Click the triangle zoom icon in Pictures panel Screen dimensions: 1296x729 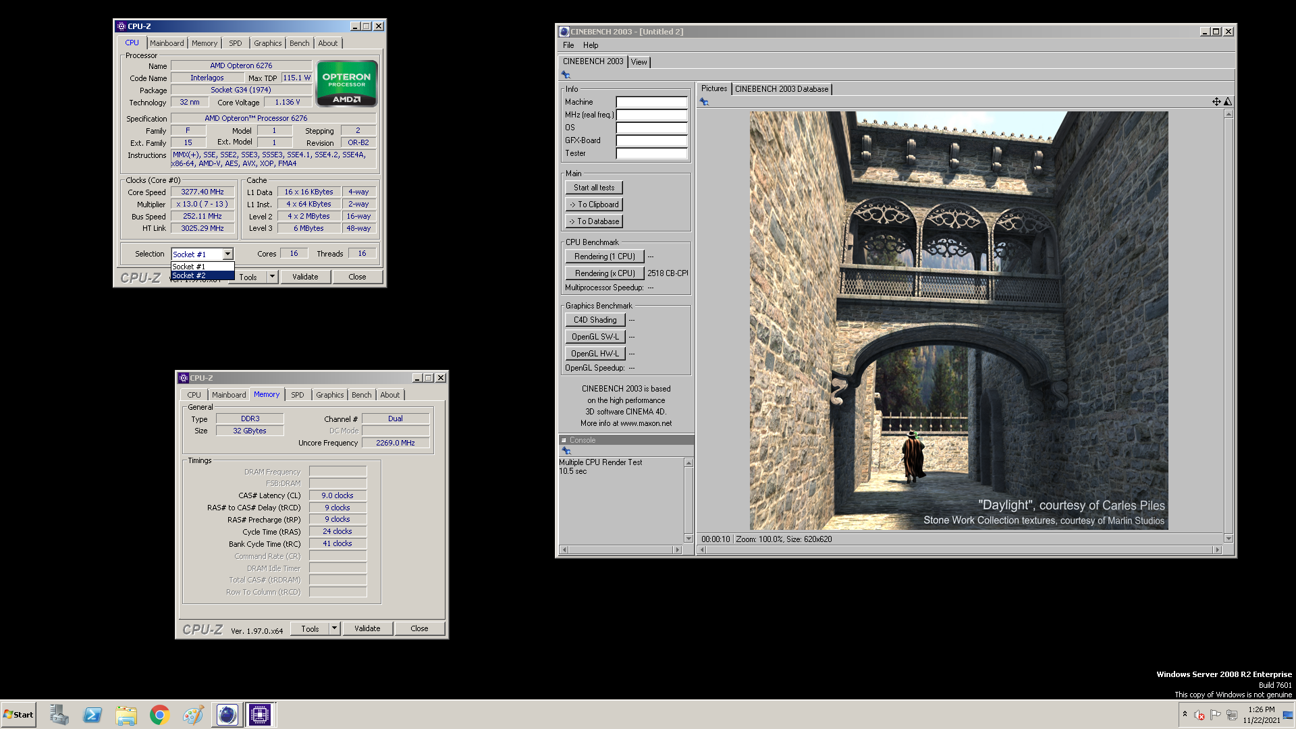tap(1228, 101)
